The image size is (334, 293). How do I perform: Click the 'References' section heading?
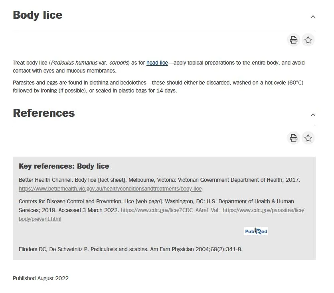44,113
